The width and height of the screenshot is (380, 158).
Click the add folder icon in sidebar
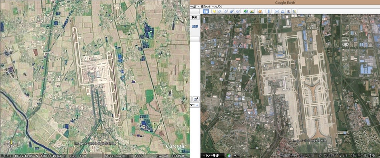pos(196,99)
